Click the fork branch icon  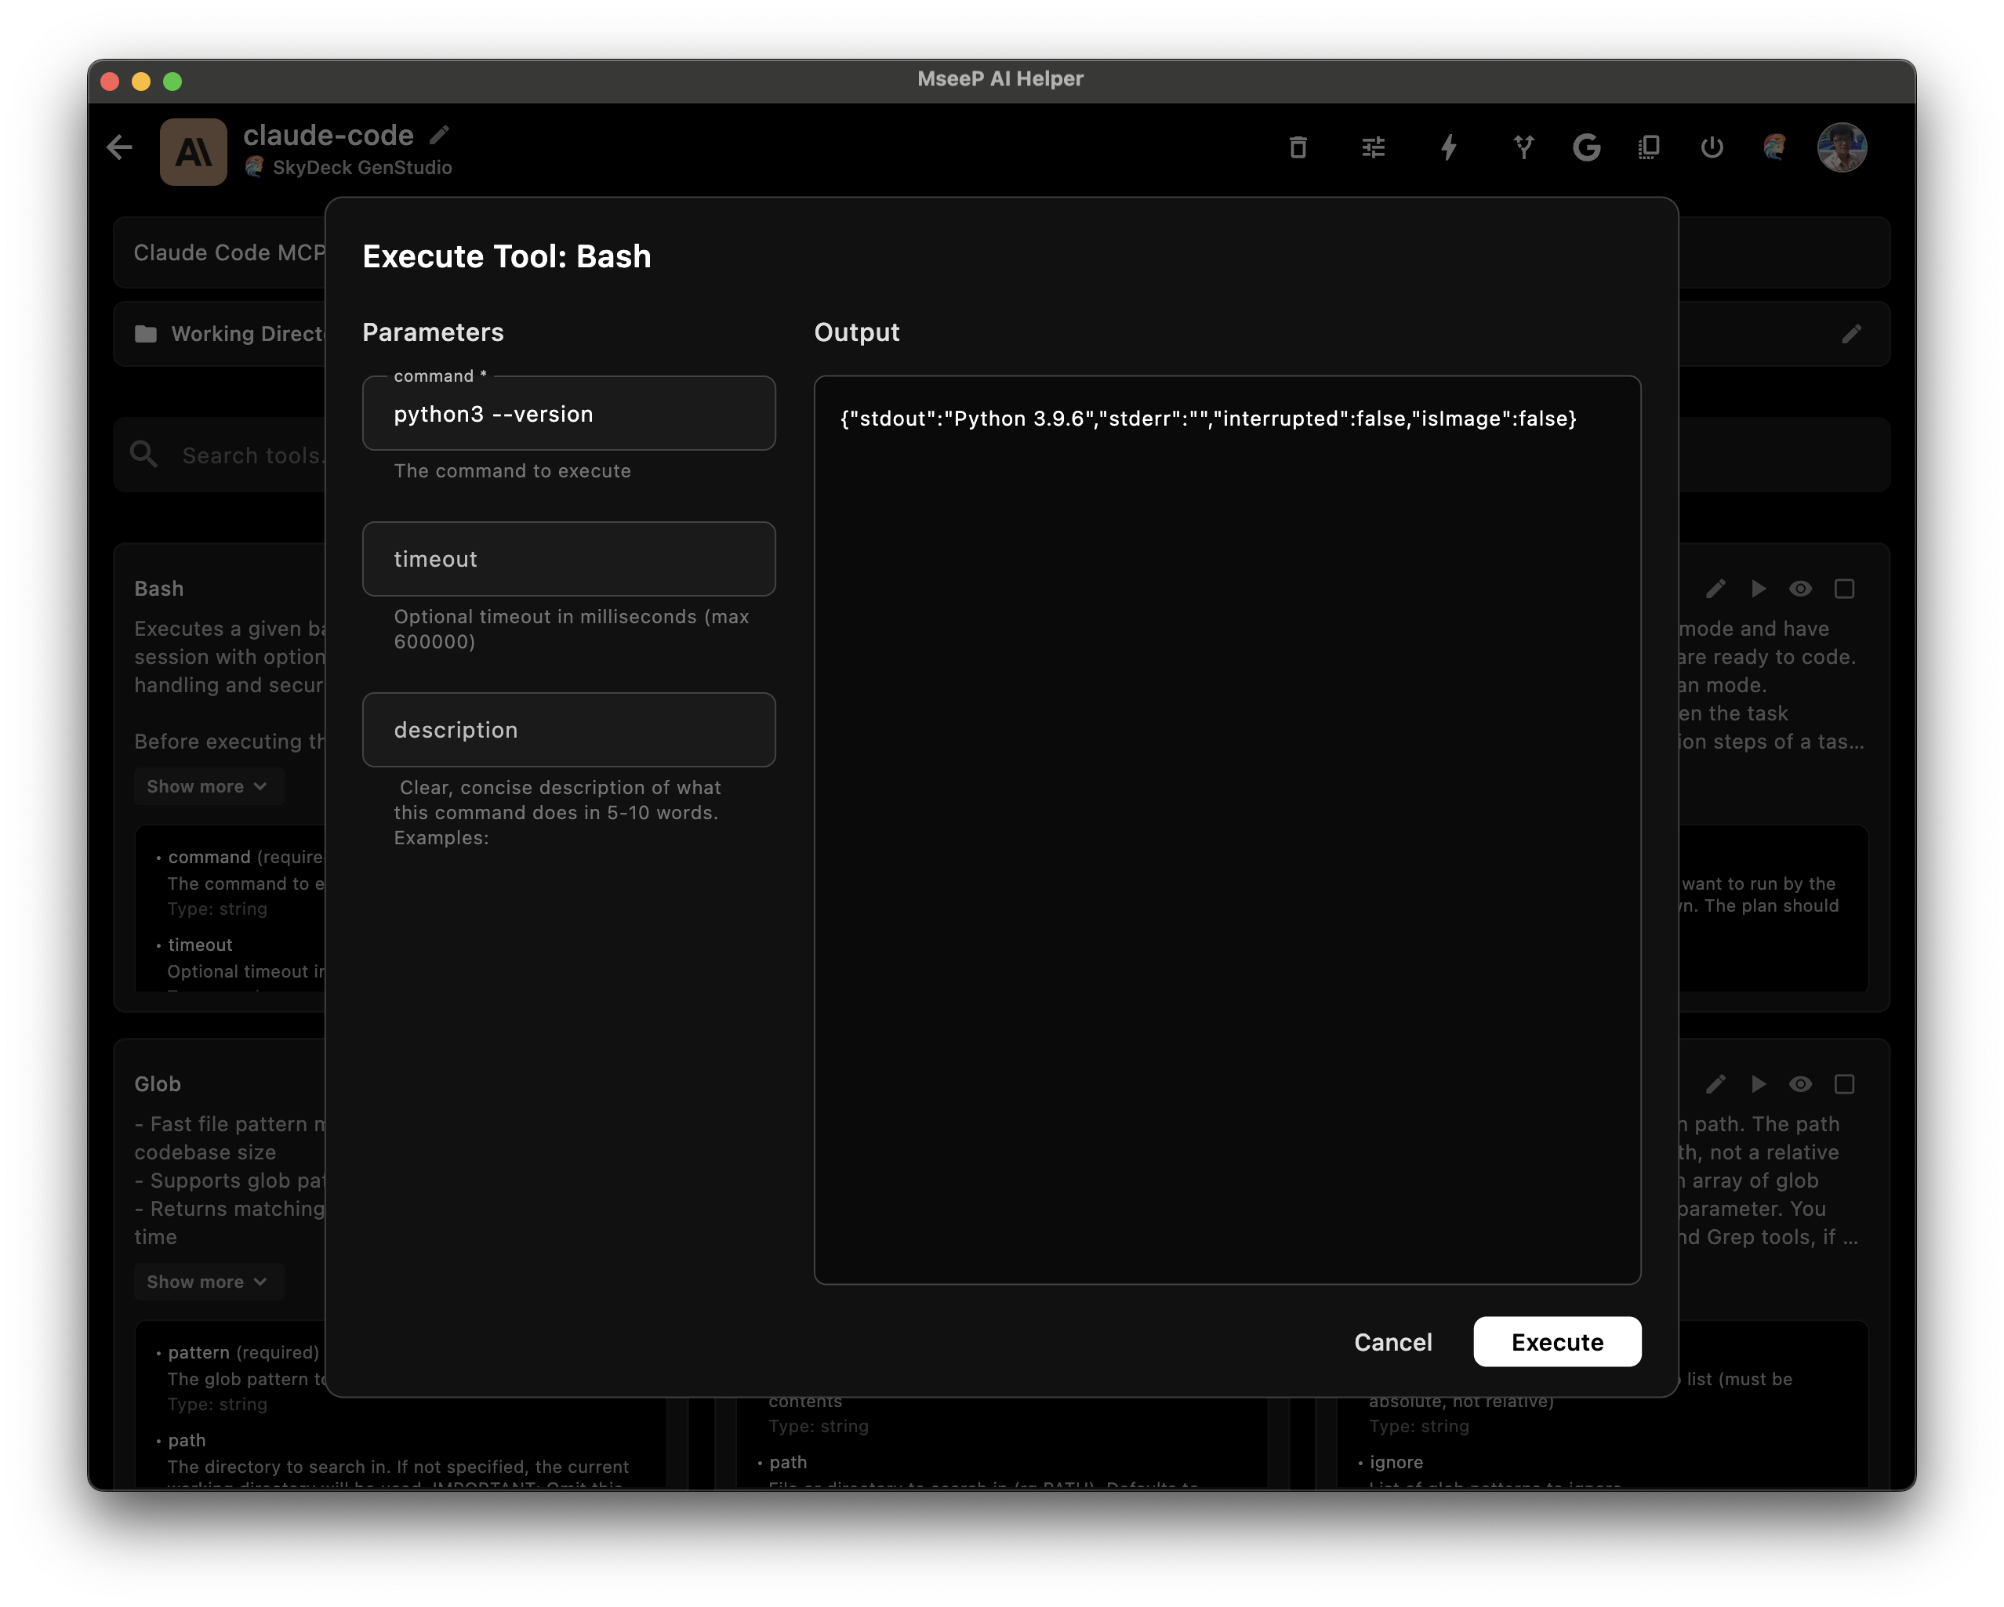(x=1523, y=147)
